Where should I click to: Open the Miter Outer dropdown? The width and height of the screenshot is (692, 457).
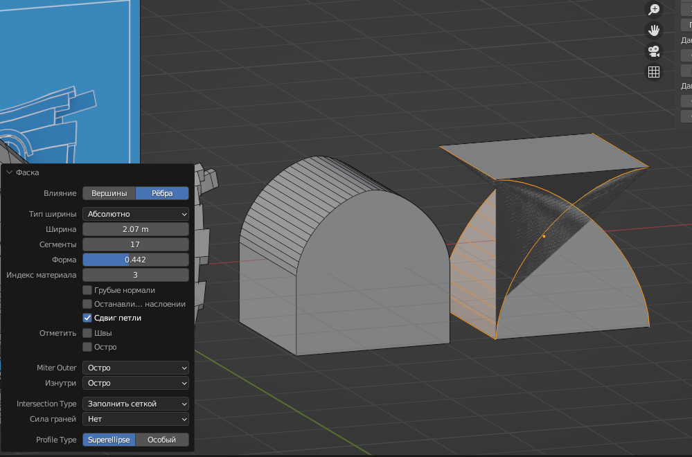pyautogui.click(x=136, y=368)
